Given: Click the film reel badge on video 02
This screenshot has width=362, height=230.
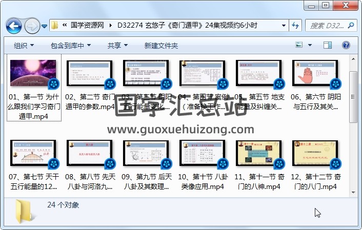Looking at the screenshot, I should 110,84.
